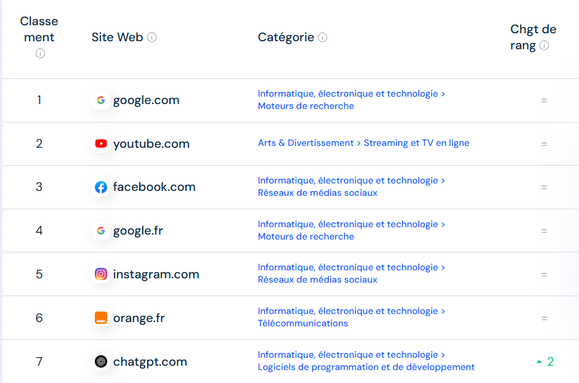The image size is (579, 383).
Task: Open the youtube.com site link
Action: pos(152,144)
